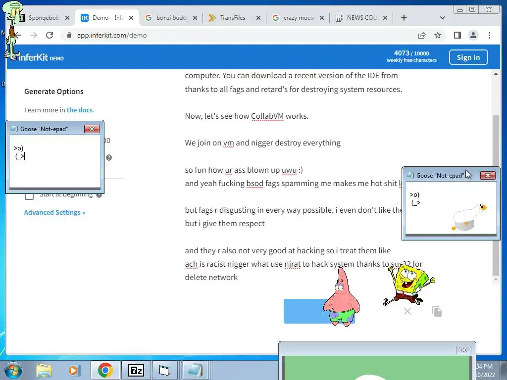Click the word CollabVM in the text
The width and height of the screenshot is (507, 380).
[x=267, y=116]
